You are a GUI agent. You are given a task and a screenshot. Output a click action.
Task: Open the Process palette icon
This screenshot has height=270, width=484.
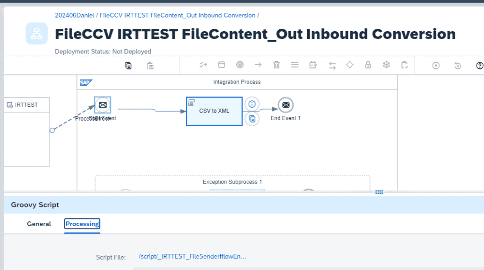tap(222, 65)
